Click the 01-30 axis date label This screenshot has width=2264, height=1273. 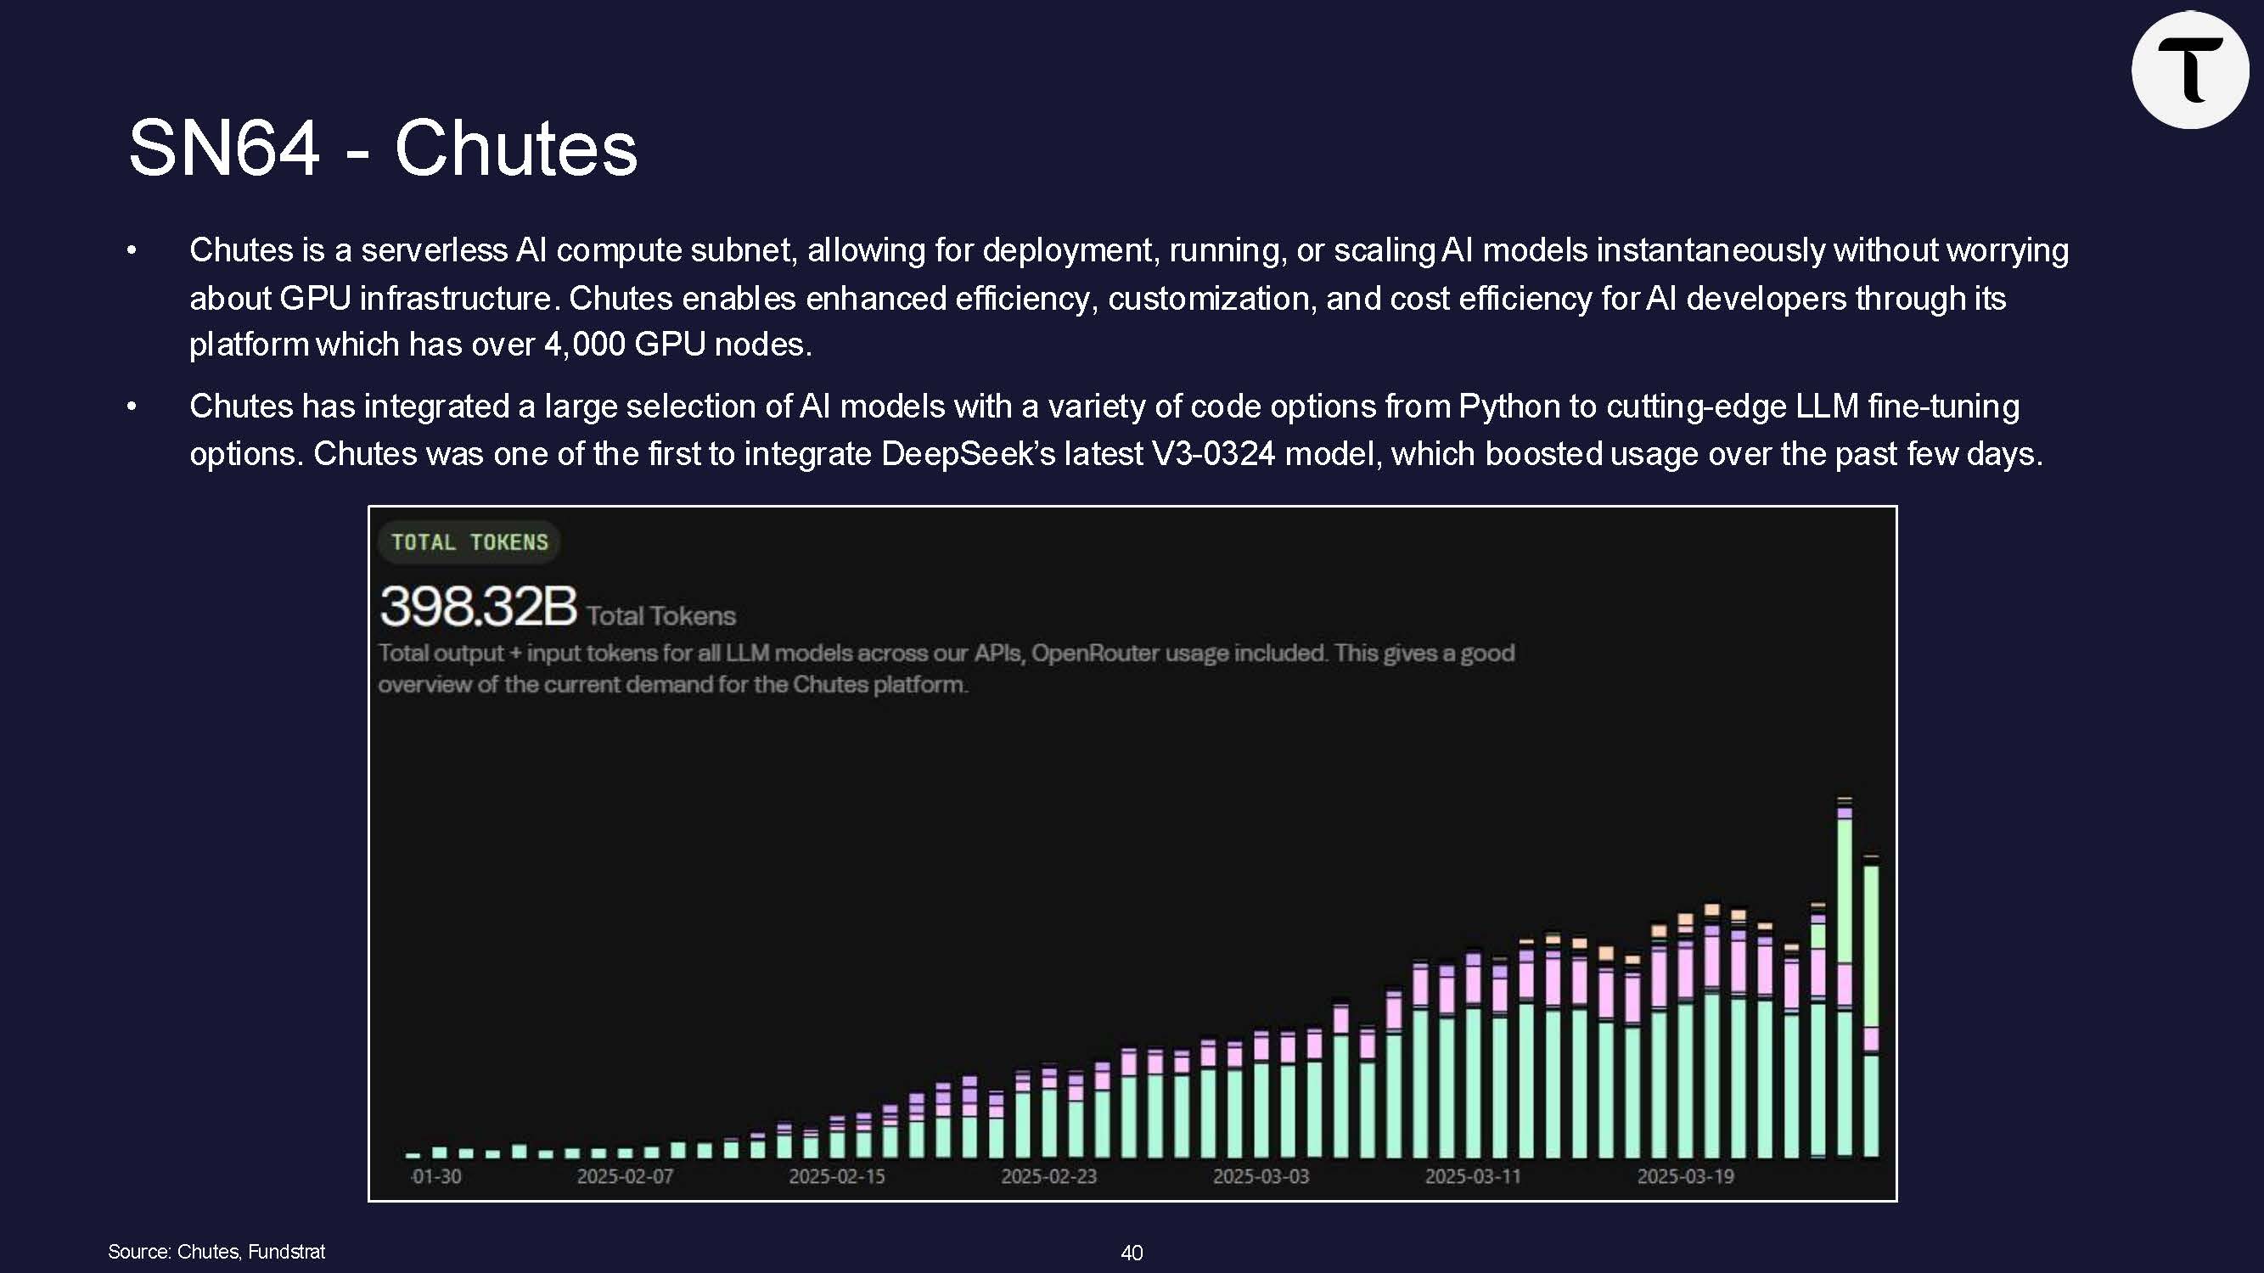[436, 1176]
